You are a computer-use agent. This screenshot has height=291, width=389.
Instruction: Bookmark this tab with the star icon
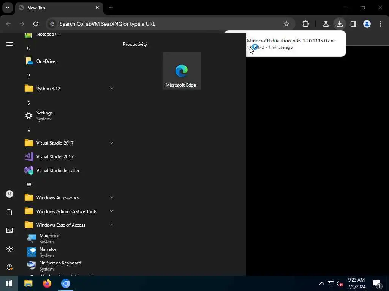tap(286, 24)
